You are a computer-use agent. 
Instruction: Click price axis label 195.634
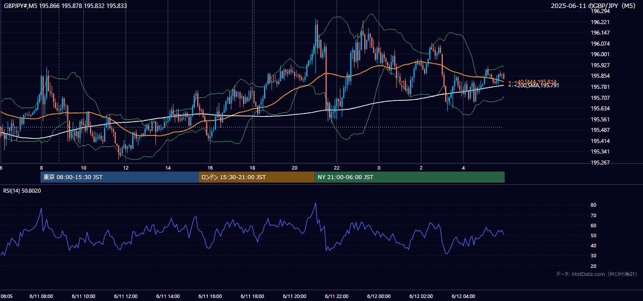coord(600,108)
